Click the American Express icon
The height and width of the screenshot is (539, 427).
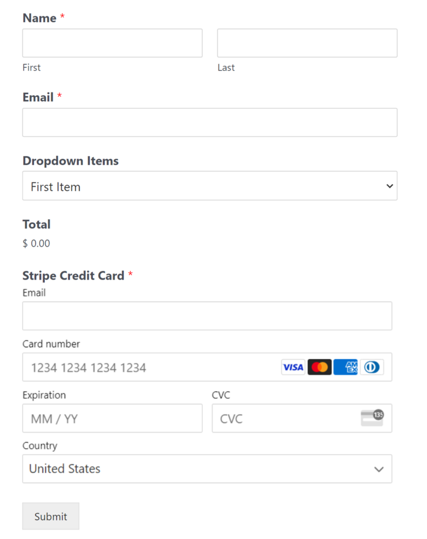click(345, 367)
